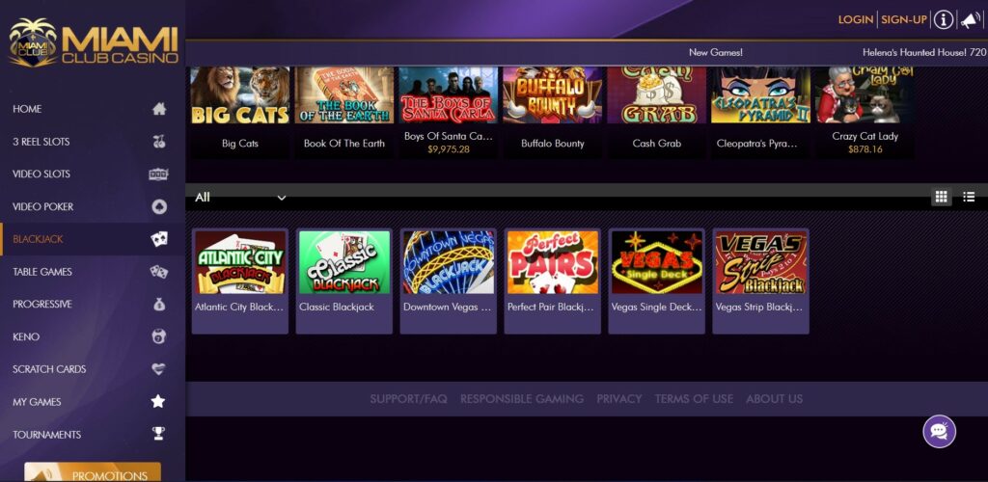Launch the Perfect Pairs blackjack game

click(553, 281)
